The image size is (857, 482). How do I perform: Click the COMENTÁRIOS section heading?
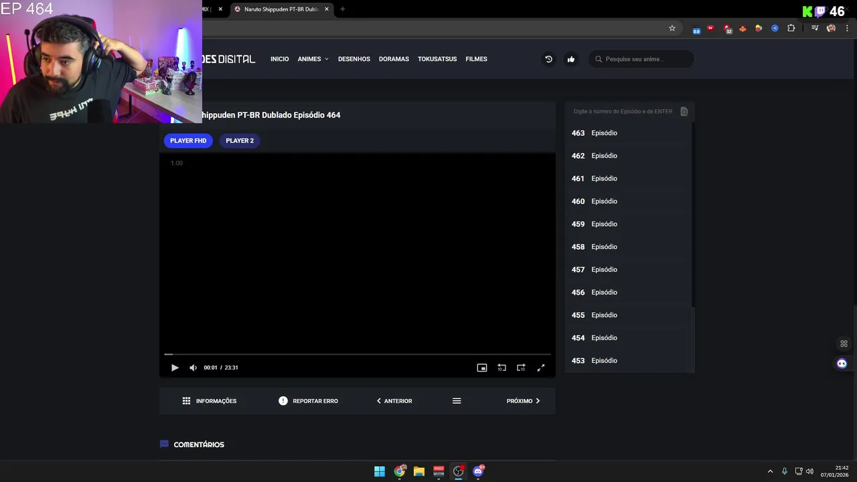pos(199,445)
